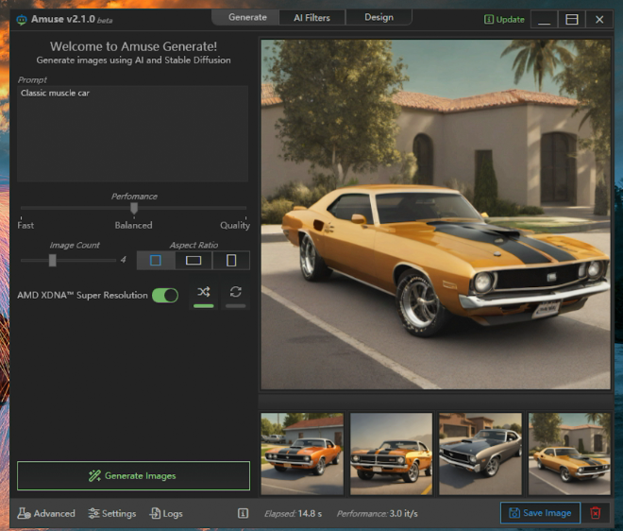
Task: Select the landscape aspect ratio icon
Action: click(194, 261)
